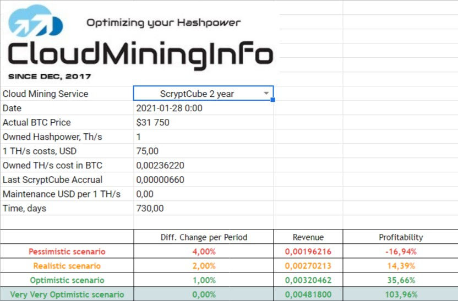Image resolution: width=458 pixels, height=301 pixels.
Task: Select the 'Very Very Optimistic scenario' label
Action: point(67,294)
